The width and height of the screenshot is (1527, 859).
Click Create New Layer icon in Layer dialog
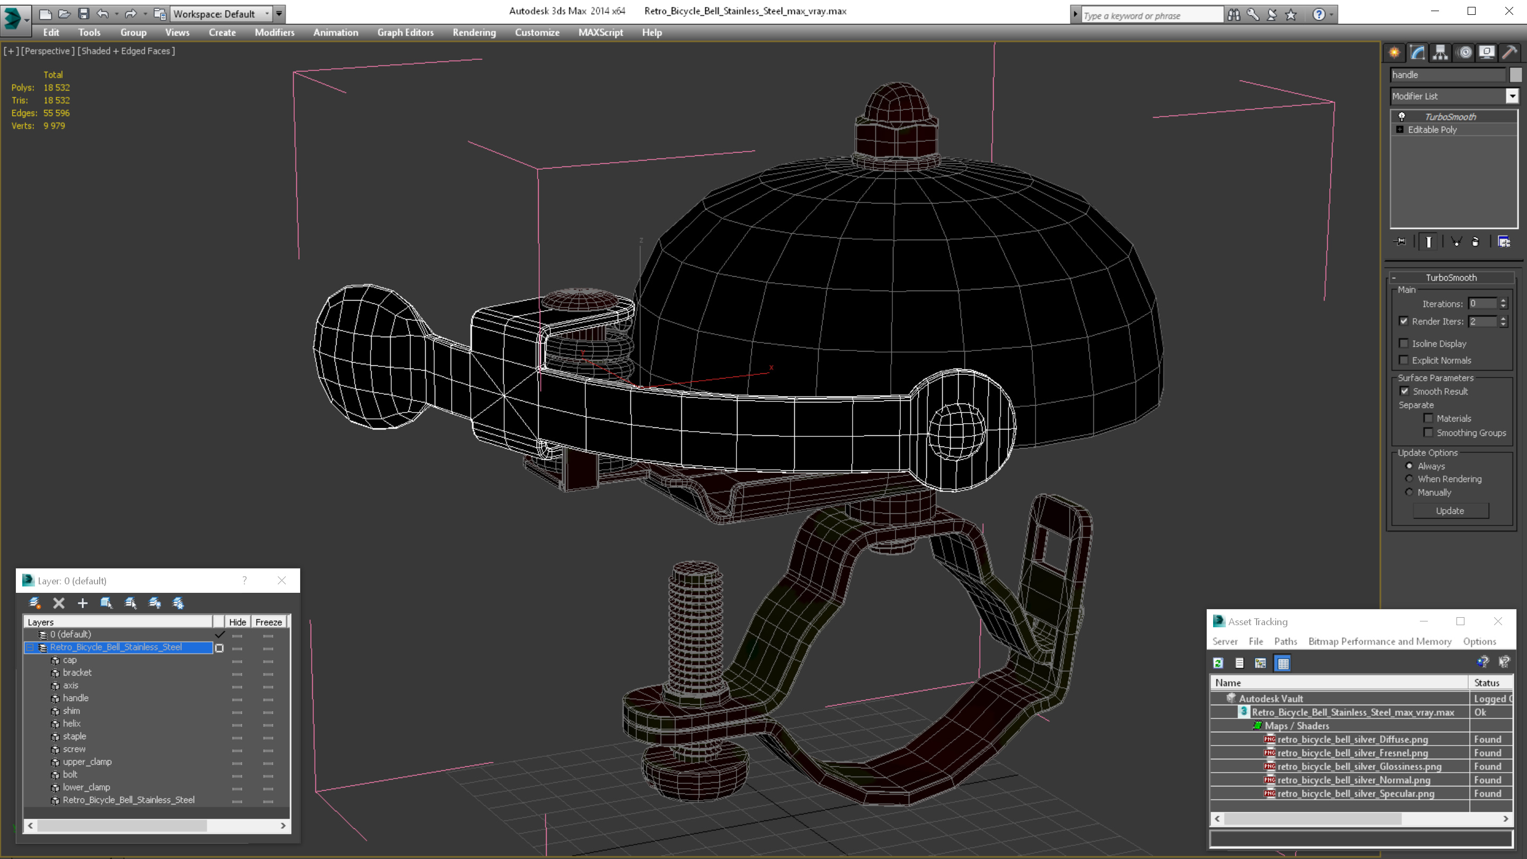click(x=34, y=603)
